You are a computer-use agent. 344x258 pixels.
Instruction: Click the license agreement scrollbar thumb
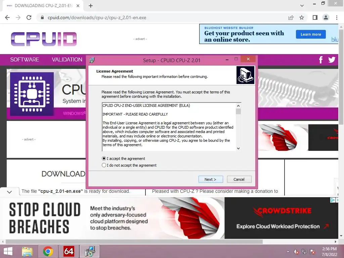tap(238, 112)
